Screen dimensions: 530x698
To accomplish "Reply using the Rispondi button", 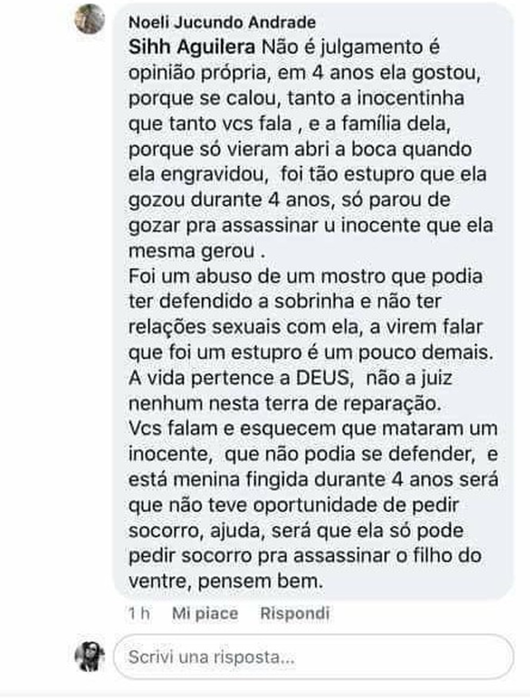I will pos(295,613).
